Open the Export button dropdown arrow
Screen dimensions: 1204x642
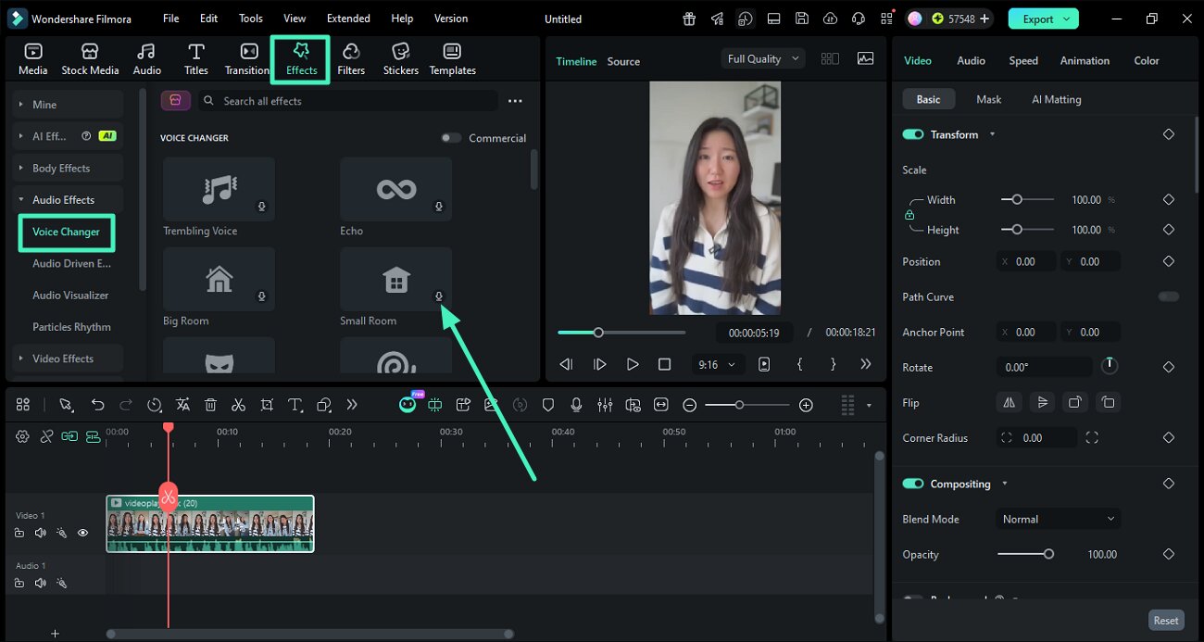pyautogui.click(x=1067, y=19)
